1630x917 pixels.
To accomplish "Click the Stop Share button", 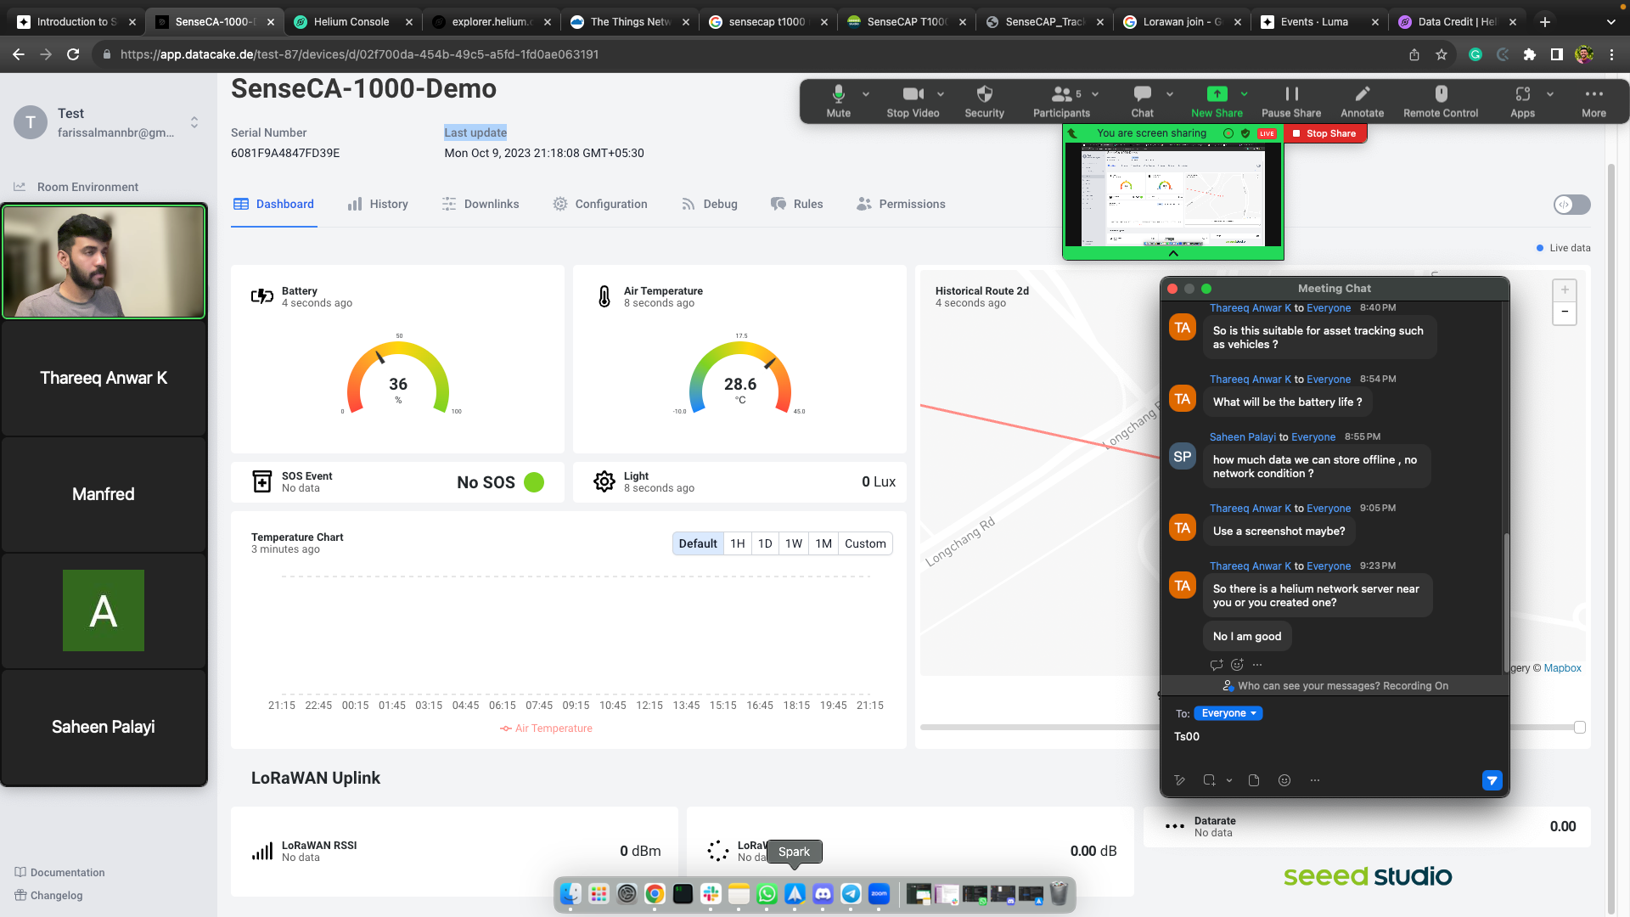I will point(1324,133).
